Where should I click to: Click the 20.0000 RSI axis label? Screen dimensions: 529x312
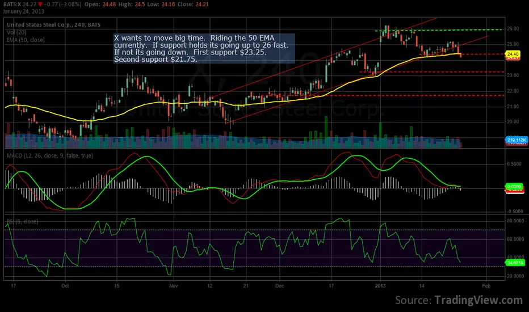(515, 276)
